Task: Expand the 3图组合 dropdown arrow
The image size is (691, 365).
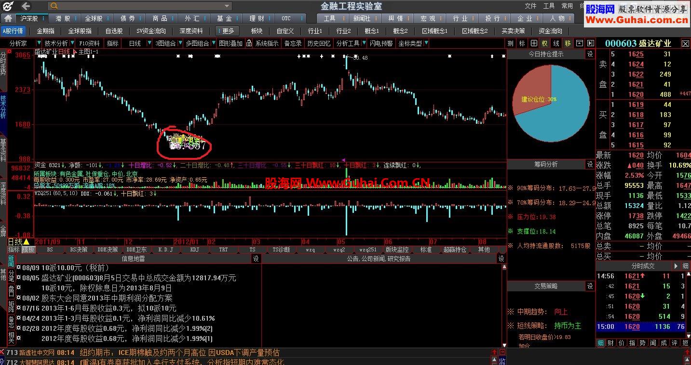Action: (x=180, y=43)
